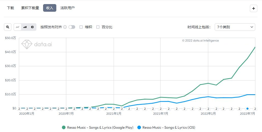Check the 堆积 checkbox
This screenshot has width=262, height=132.
81,27
